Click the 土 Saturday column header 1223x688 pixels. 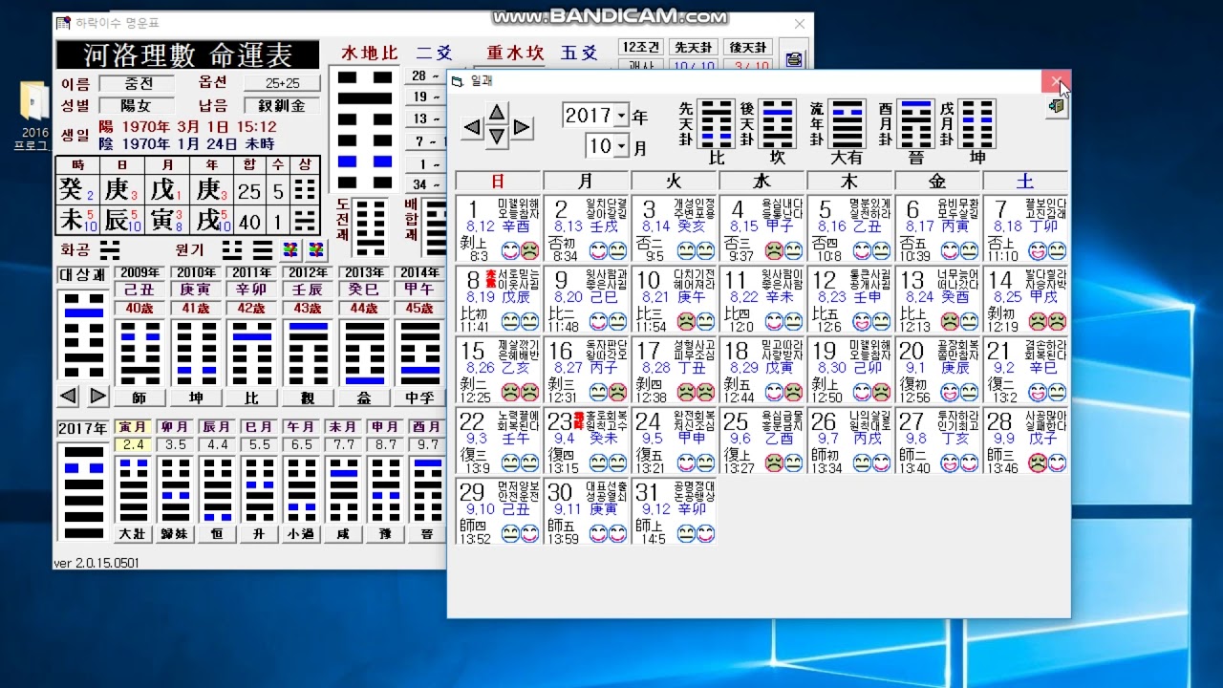[x=1025, y=182]
